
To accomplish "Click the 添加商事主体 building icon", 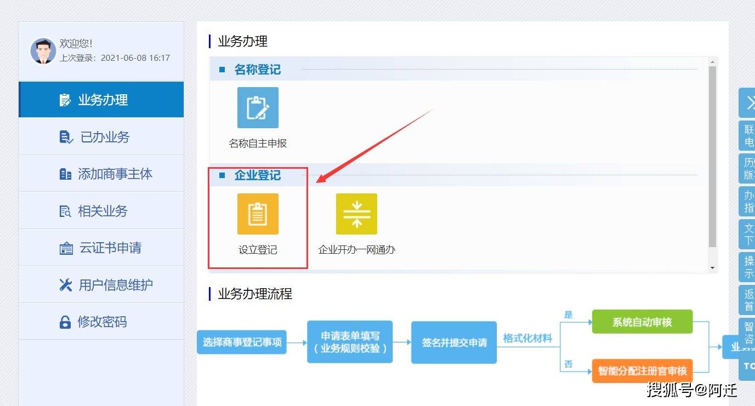I will coord(65,173).
